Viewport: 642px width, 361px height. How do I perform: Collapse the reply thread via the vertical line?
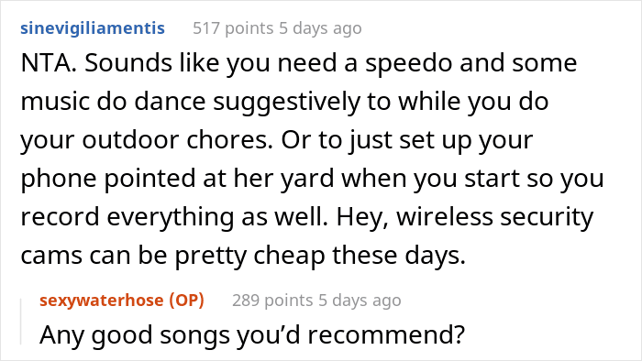(20, 322)
